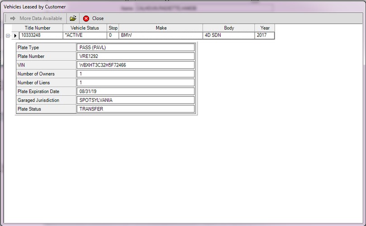Select the row indicator arrow for BMW
This screenshot has width=366, height=226.
pos(15,36)
